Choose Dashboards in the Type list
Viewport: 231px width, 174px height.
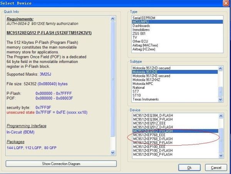tap(141, 26)
